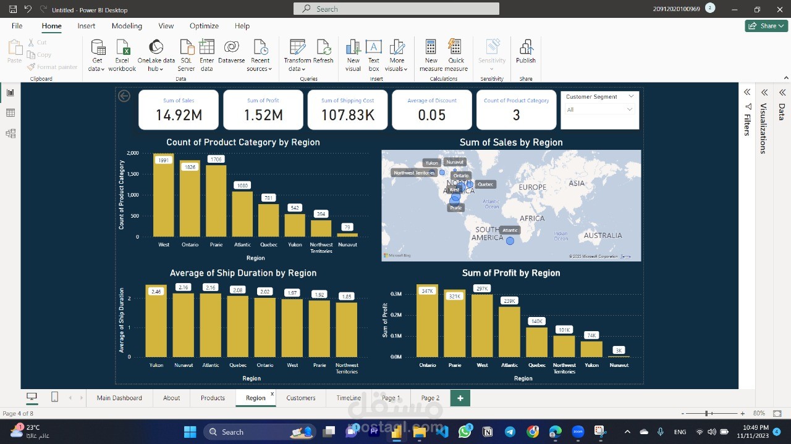Open Model view

(10, 133)
